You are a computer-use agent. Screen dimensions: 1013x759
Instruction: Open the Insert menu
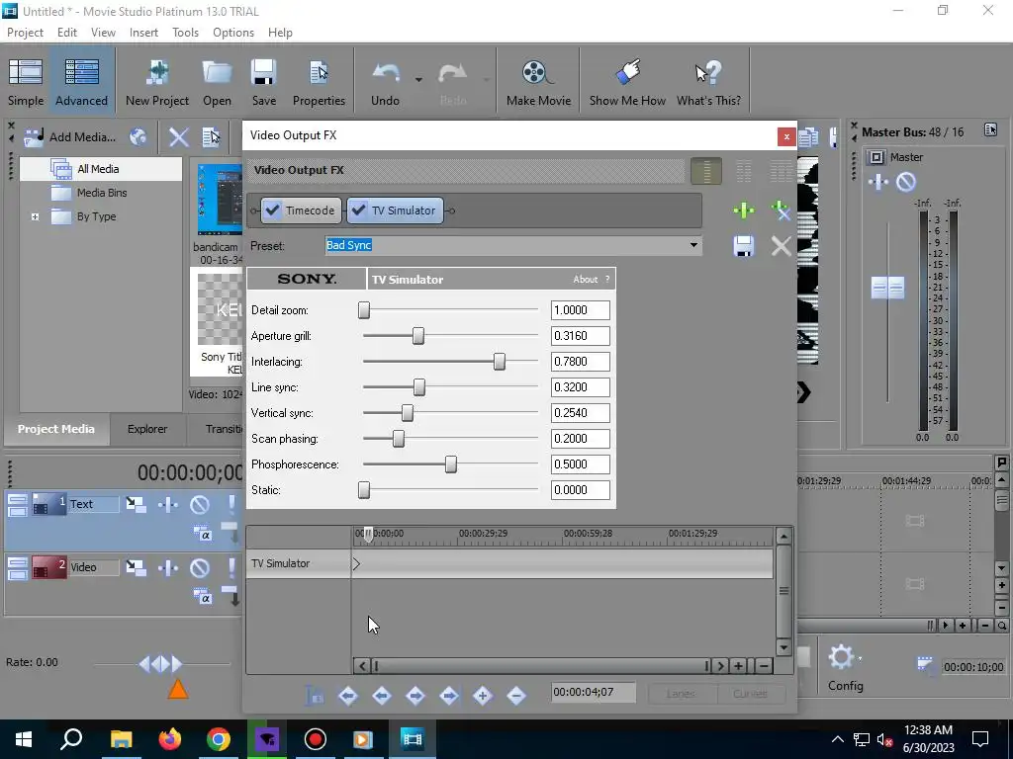coord(143,33)
